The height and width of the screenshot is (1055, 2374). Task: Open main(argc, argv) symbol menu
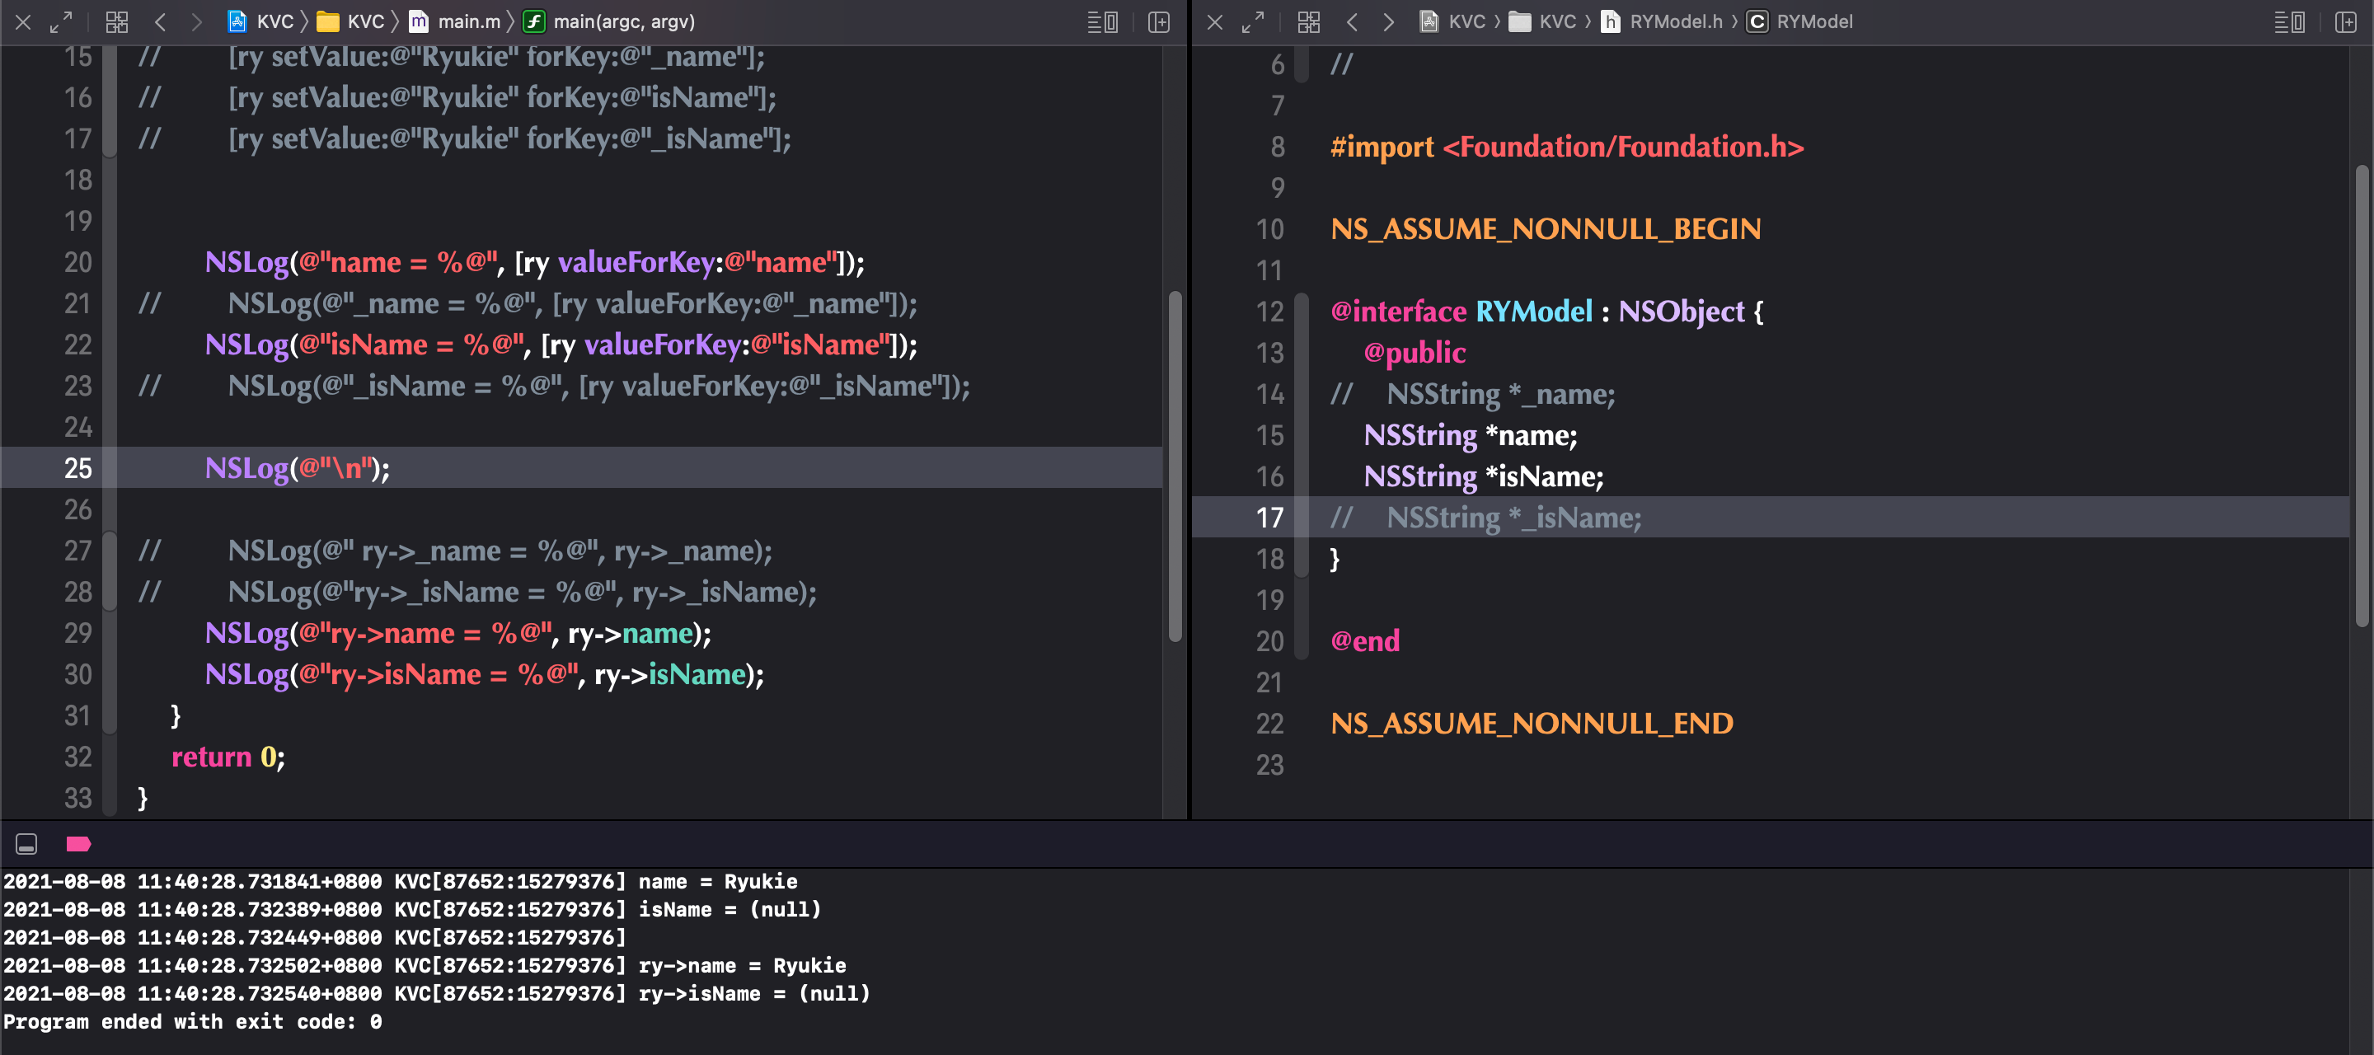(609, 21)
